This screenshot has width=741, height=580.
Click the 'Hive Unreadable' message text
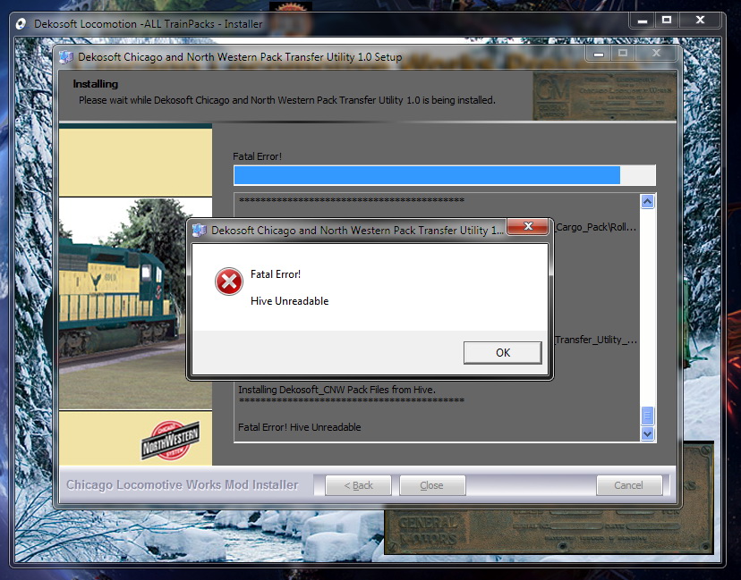coord(289,301)
